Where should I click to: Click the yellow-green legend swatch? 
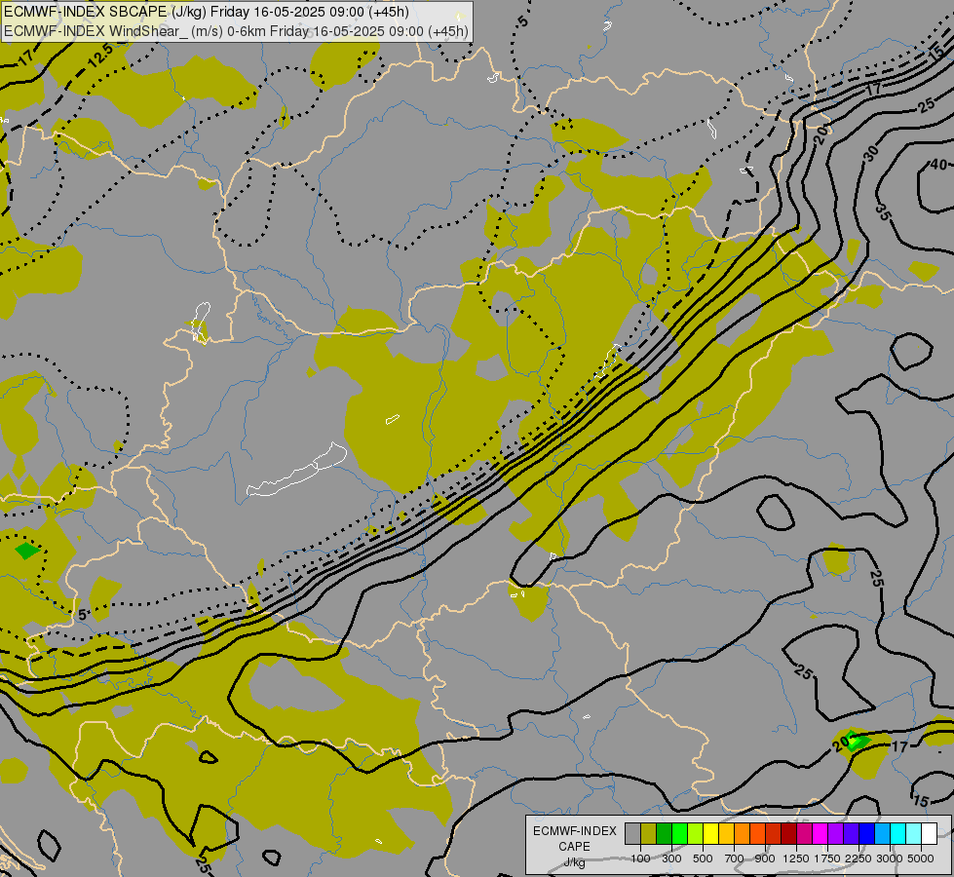coord(695,834)
